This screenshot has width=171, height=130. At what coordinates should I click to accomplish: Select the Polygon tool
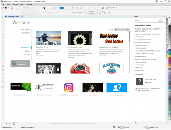tap(3, 48)
